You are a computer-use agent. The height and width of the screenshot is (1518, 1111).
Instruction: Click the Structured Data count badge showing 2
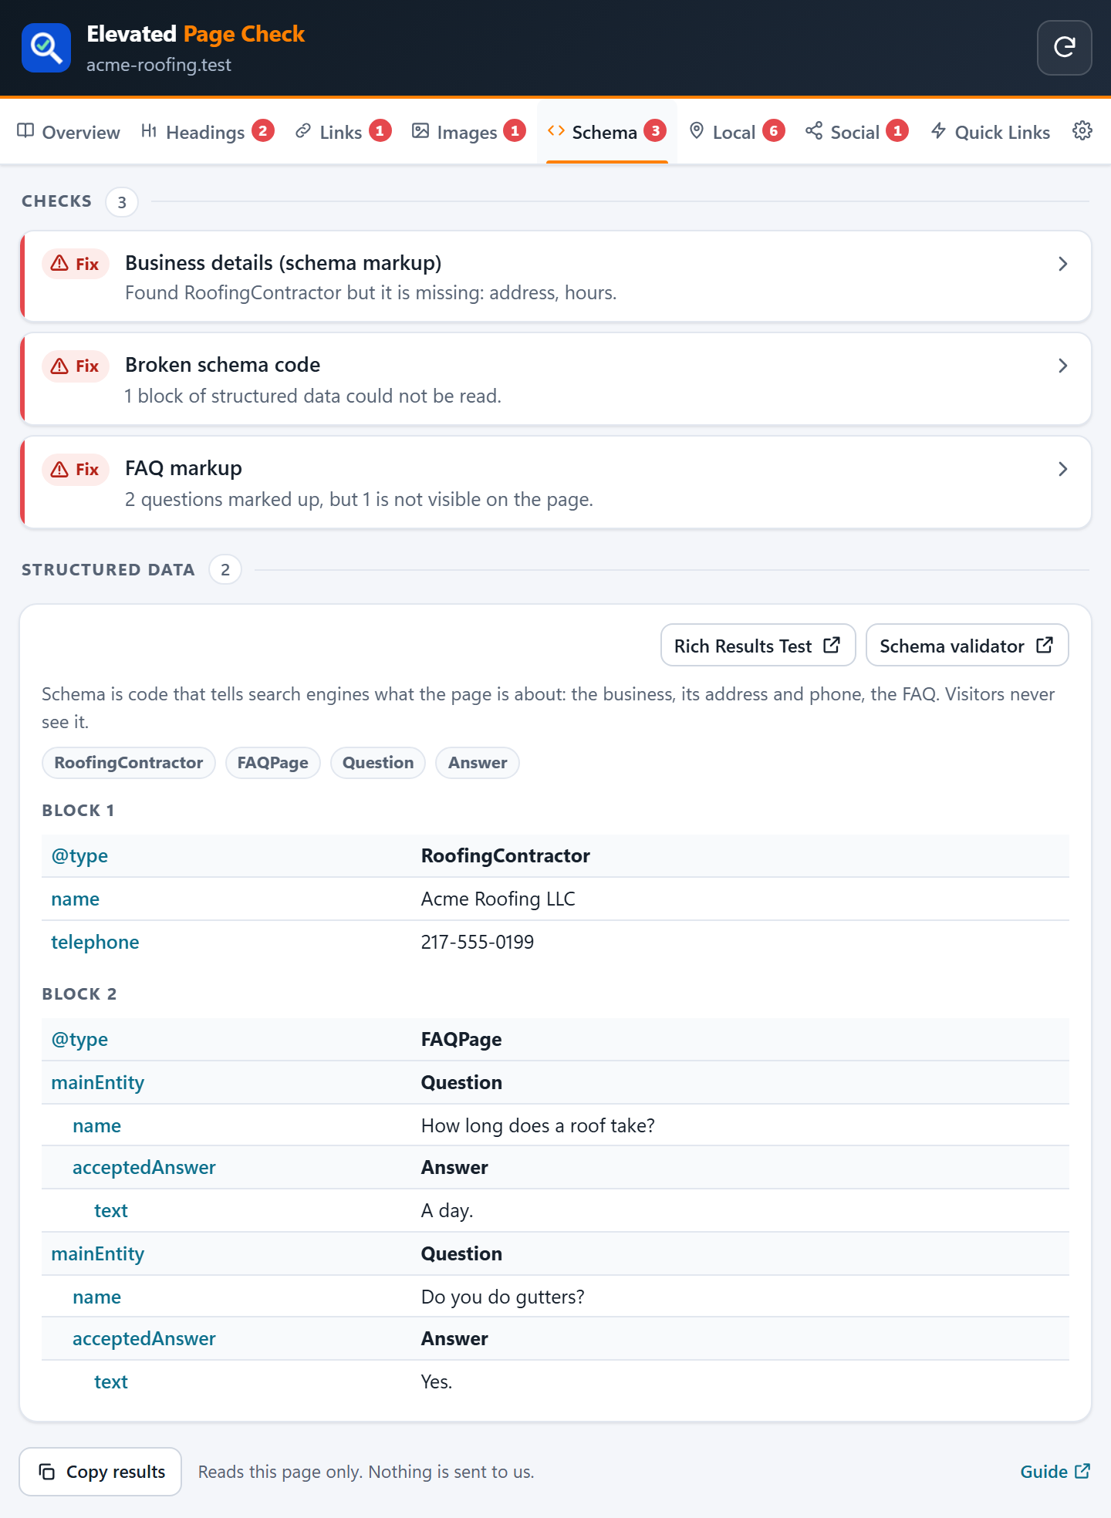click(225, 569)
